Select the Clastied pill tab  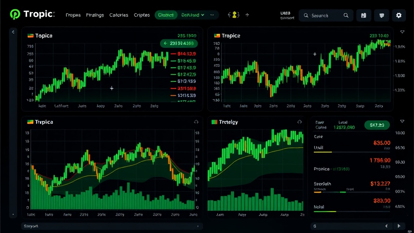click(166, 15)
